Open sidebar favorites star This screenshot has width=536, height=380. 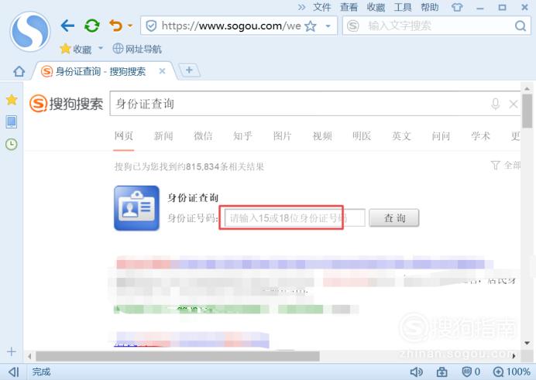(x=12, y=100)
